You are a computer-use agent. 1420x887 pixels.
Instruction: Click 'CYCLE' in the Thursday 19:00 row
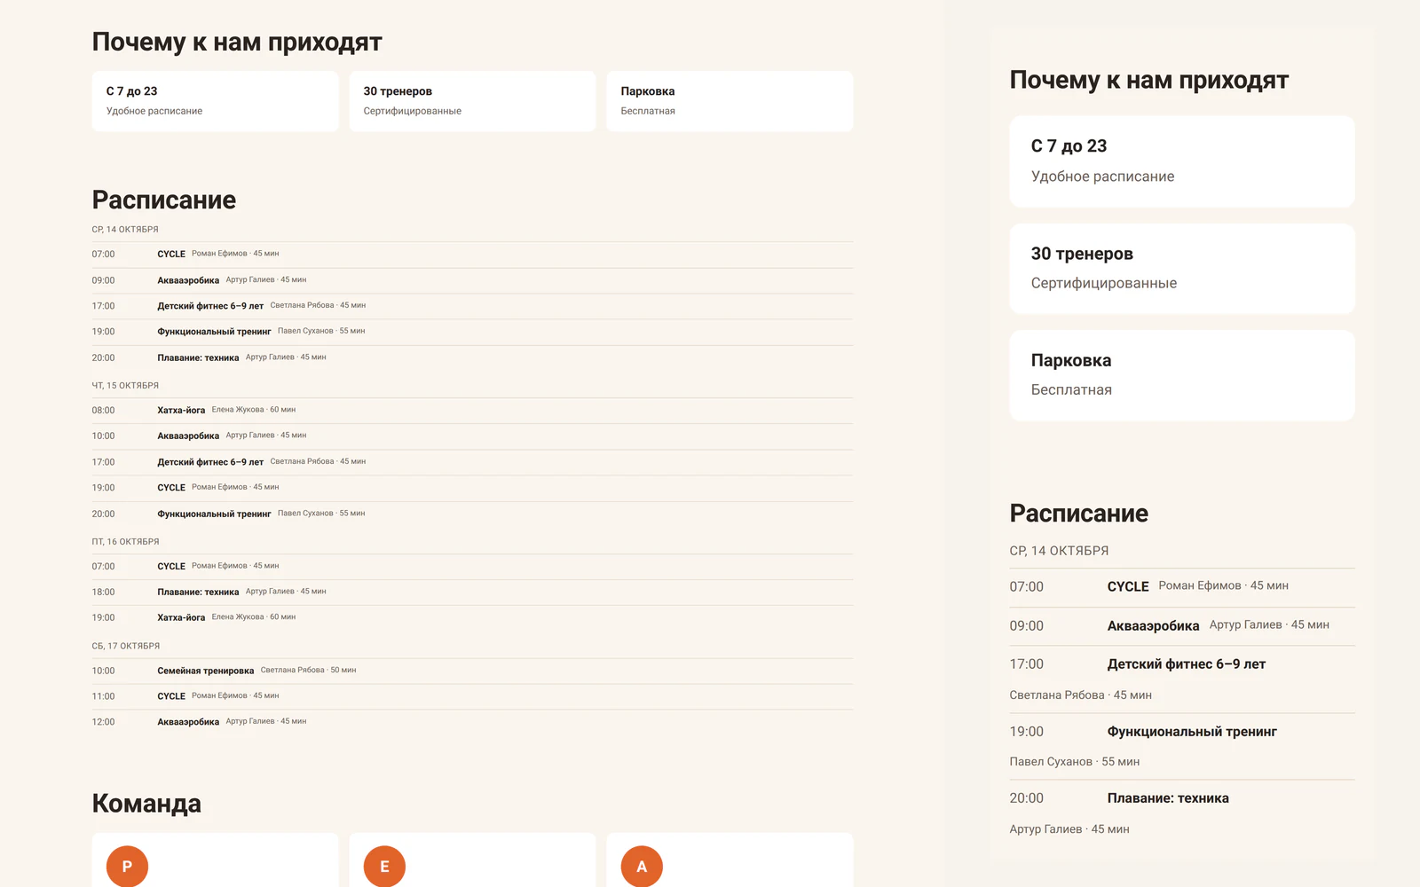coord(171,489)
